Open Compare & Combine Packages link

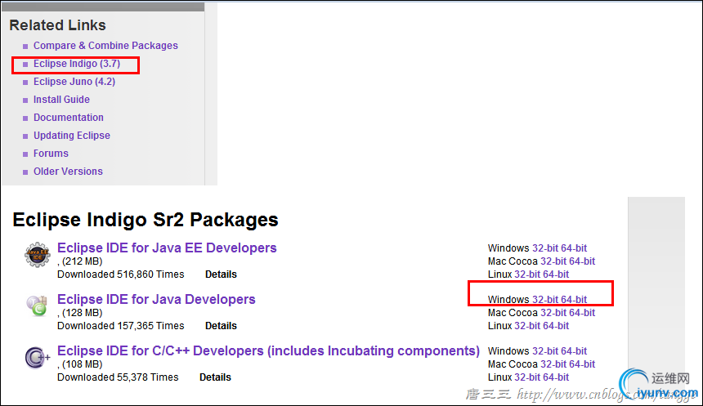point(105,46)
